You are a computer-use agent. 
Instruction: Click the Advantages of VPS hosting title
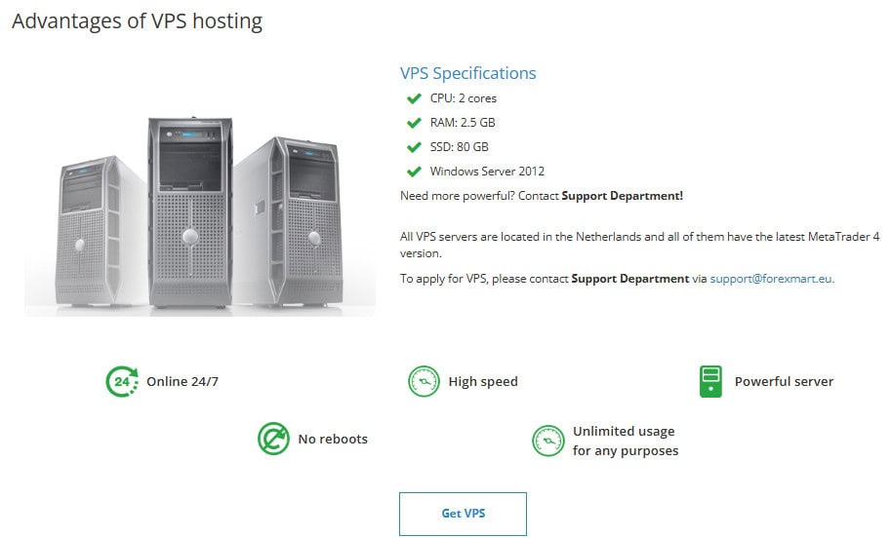[137, 21]
